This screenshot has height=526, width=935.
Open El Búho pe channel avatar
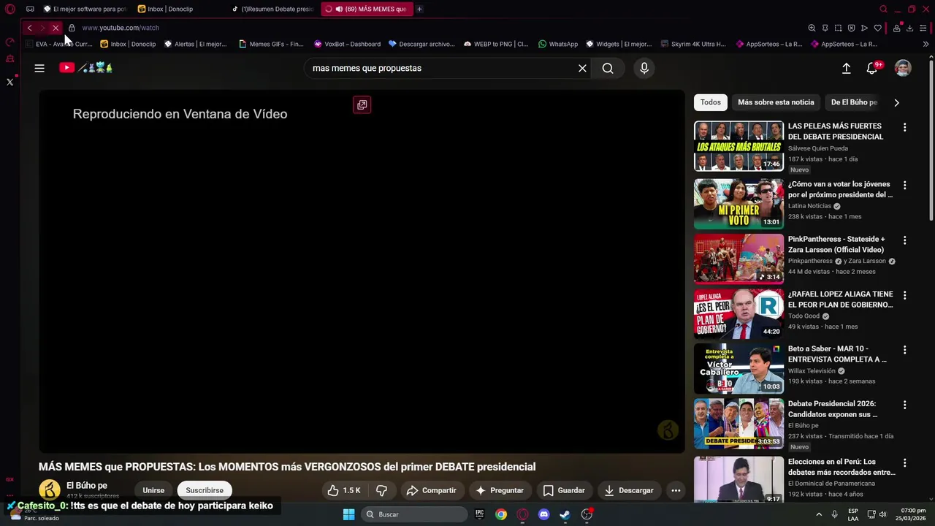[49, 489]
